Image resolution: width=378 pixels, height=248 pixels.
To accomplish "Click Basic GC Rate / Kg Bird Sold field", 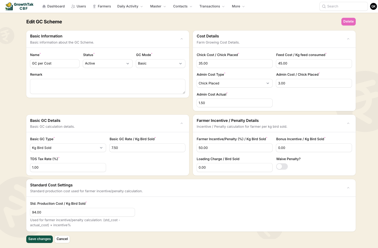I will click(147, 148).
